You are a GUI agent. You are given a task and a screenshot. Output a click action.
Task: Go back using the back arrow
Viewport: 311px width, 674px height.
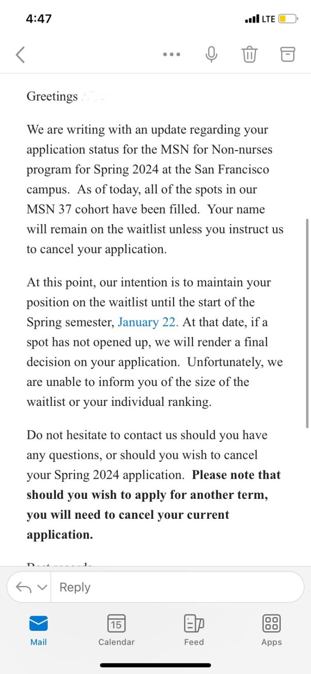click(20, 55)
